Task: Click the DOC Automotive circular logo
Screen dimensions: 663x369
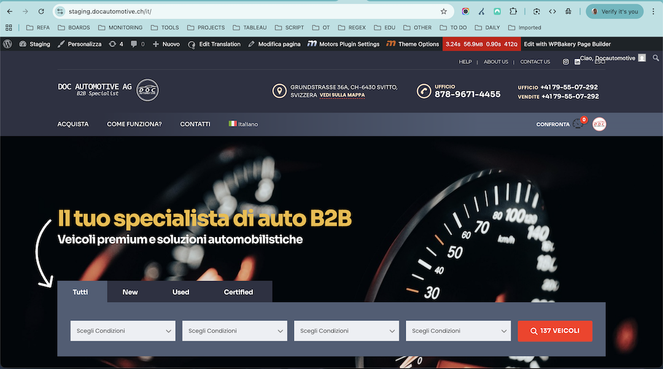Action: (147, 90)
